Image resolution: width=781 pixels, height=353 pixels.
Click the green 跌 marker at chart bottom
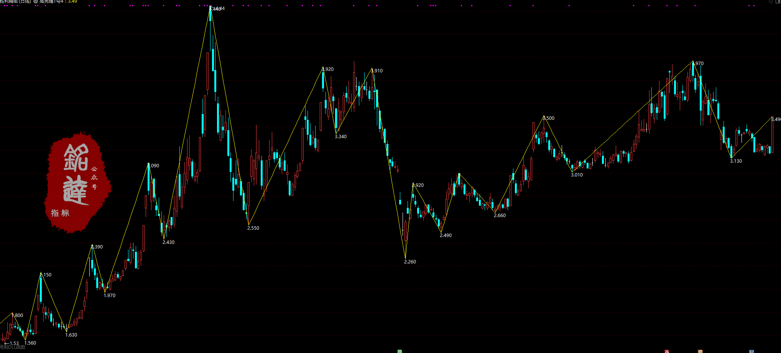coord(400,351)
